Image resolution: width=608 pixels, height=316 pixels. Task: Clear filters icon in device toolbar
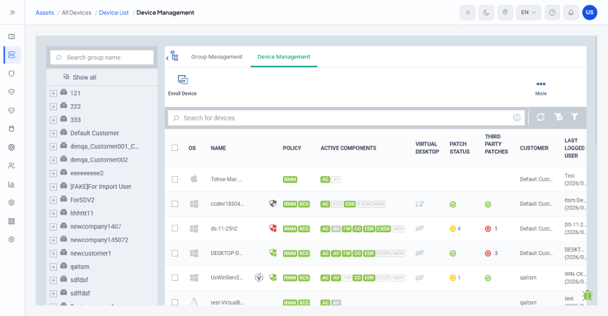[558, 117]
